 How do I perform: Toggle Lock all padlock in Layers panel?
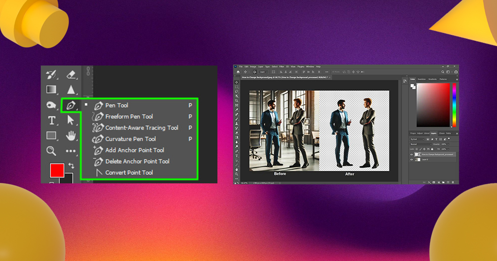[x=432, y=149]
